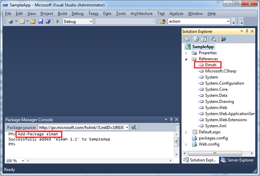Image resolution: width=260 pixels, height=176 pixels.
Task: Click the vertical scrollbar thumb in the console
Action: pos(177,142)
